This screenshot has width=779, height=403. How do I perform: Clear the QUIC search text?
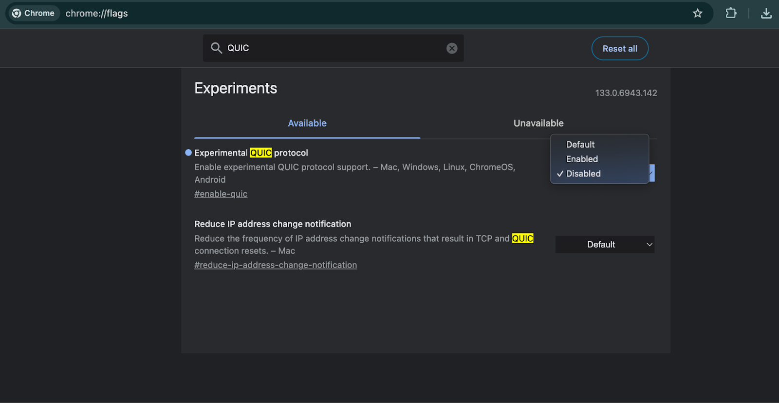point(452,48)
